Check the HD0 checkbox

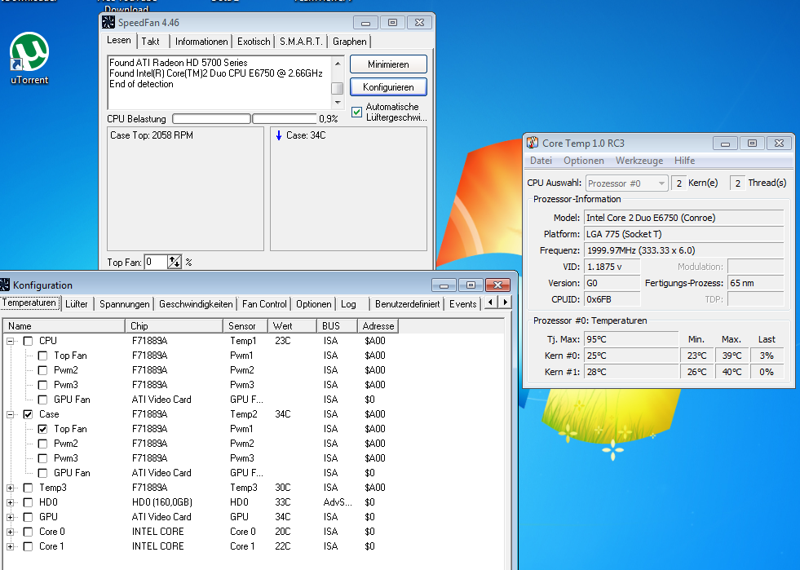[28, 502]
